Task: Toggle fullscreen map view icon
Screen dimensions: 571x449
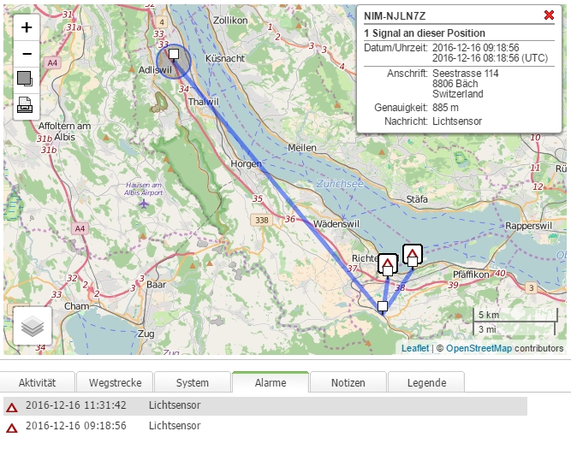Action: 27,79
